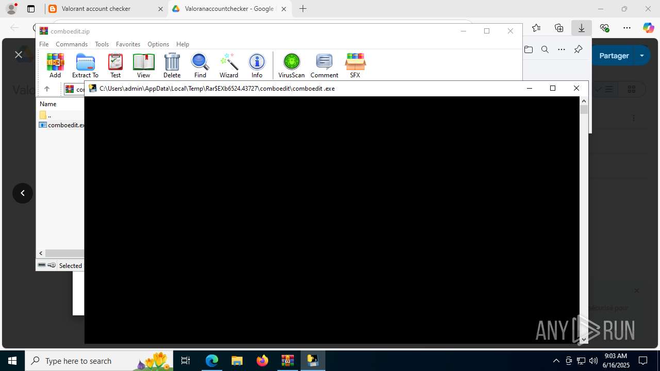Click the Delete trash can icon

[172, 65]
